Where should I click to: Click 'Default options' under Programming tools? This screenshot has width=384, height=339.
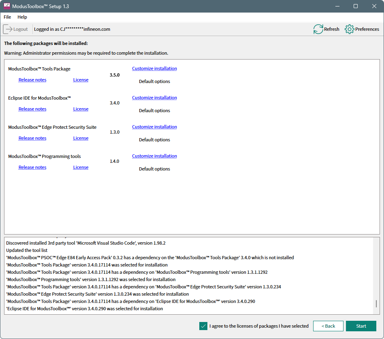[x=154, y=169]
